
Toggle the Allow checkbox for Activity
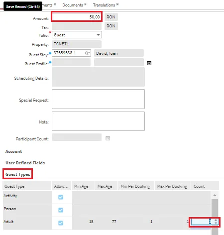[61, 197]
